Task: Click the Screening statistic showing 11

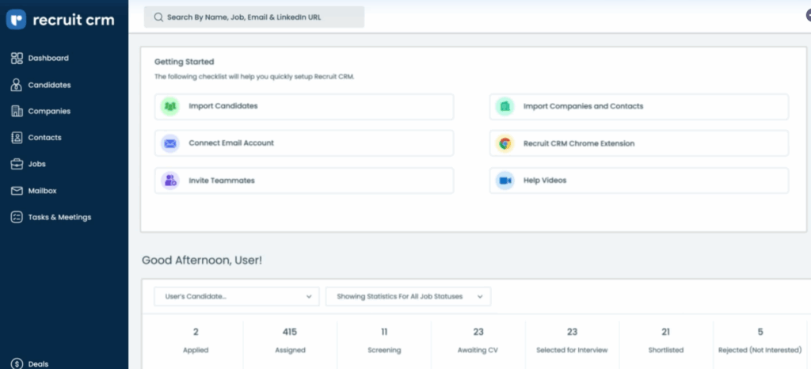Action: click(x=384, y=340)
